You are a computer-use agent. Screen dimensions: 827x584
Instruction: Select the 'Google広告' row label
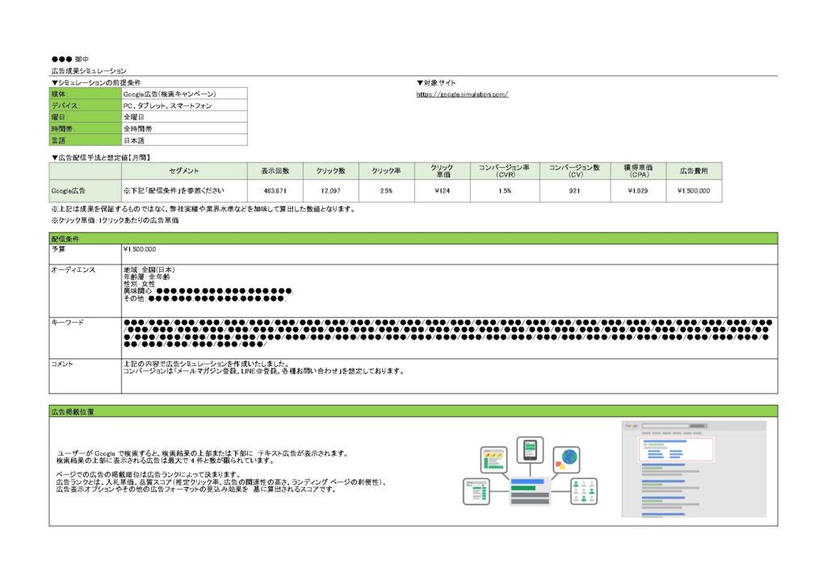point(86,190)
